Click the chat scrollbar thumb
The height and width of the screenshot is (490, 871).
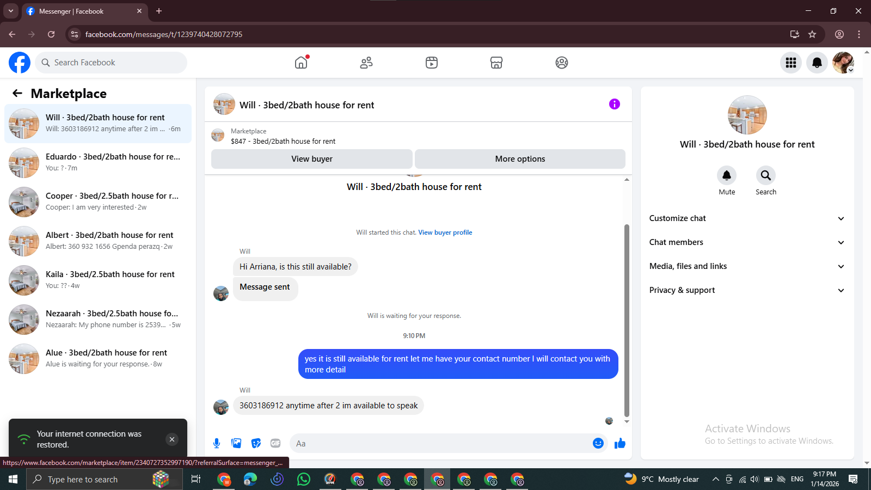click(x=627, y=320)
